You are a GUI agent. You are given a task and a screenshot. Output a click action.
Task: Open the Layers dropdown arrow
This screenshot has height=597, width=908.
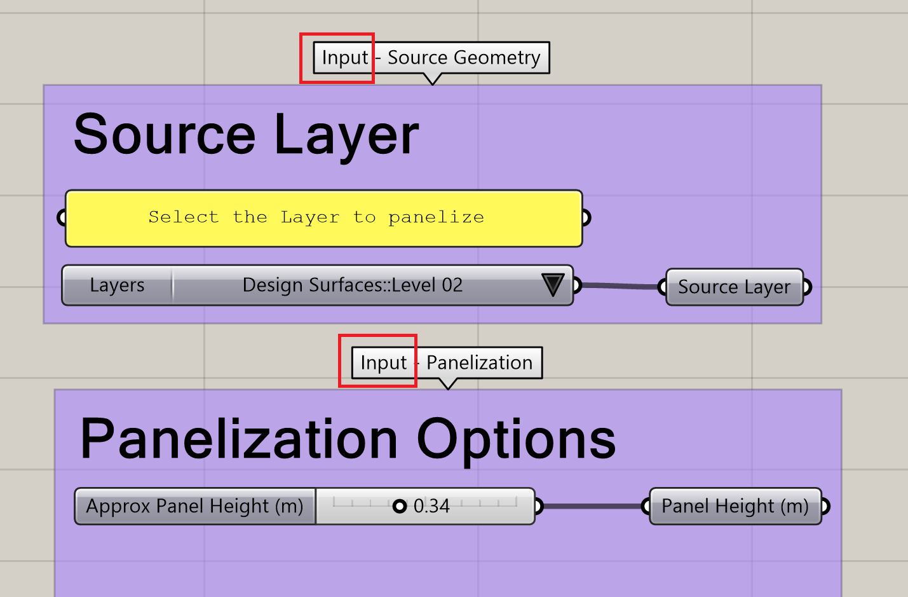[553, 285]
